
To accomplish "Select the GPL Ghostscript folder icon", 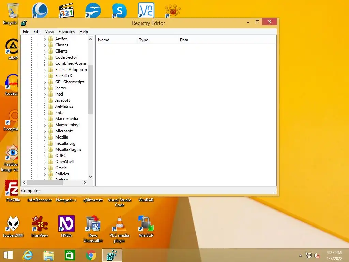I will pyautogui.click(x=51, y=82).
